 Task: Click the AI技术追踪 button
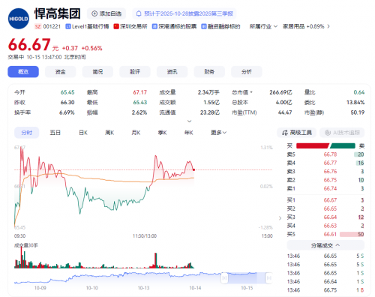click(x=342, y=133)
